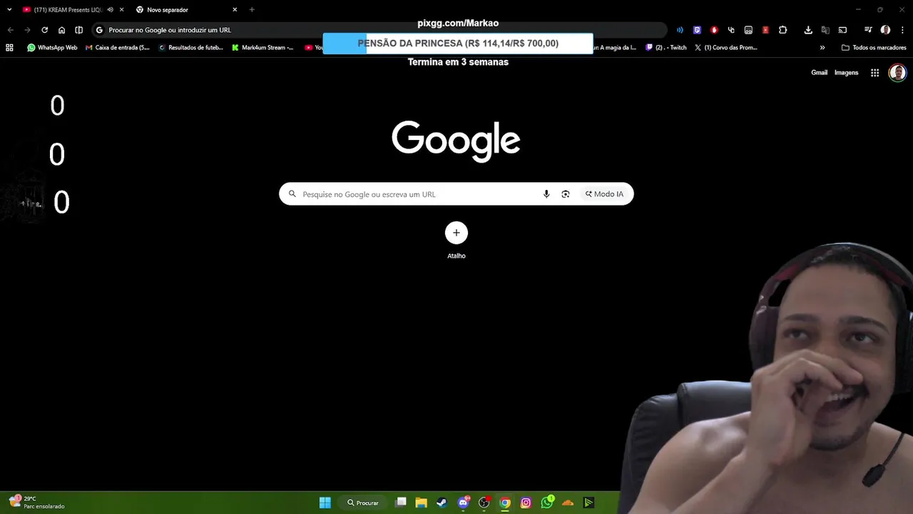Switch to Chrome on the taskbar

[x=505, y=503]
